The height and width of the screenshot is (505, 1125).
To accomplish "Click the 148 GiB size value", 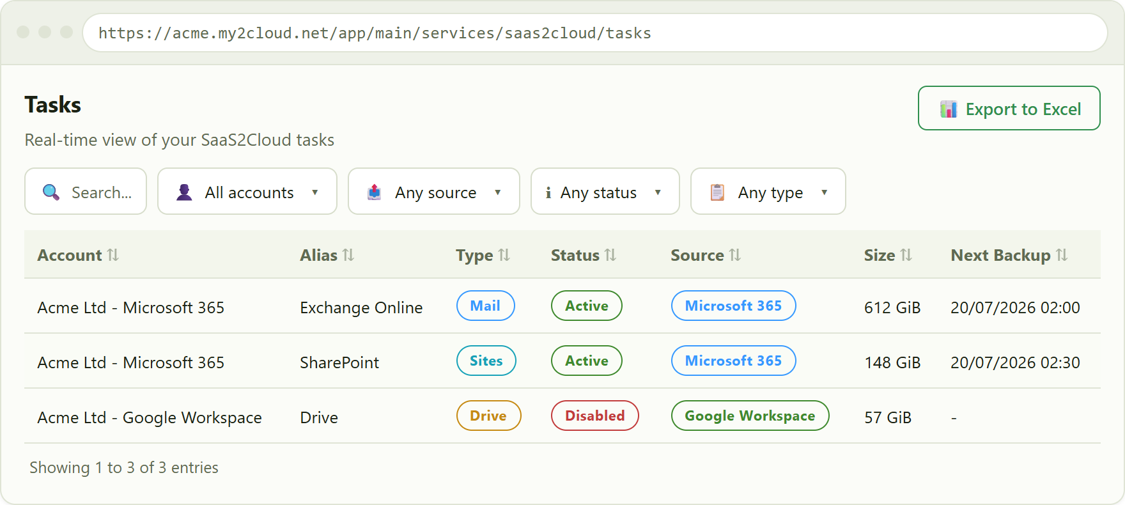I will 892,362.
